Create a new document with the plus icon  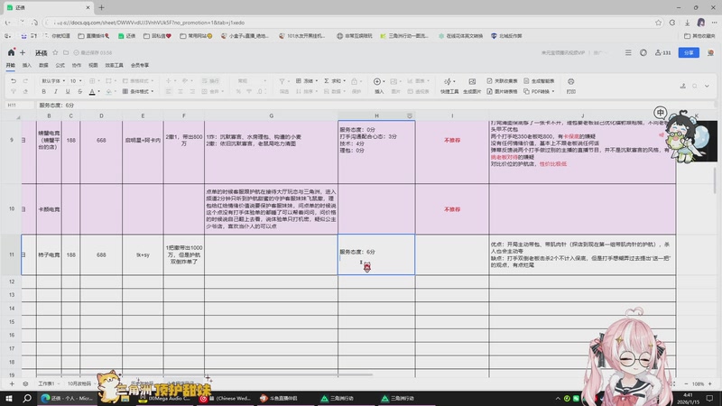click(22, 52)
